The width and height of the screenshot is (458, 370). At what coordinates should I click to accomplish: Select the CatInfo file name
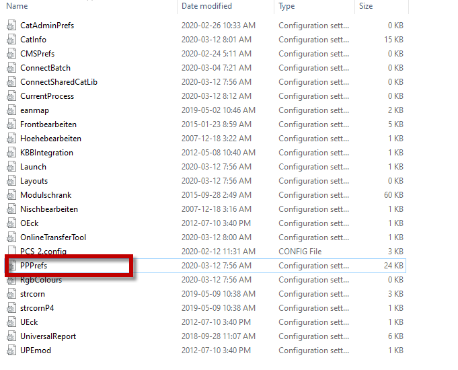click(33, 40)
